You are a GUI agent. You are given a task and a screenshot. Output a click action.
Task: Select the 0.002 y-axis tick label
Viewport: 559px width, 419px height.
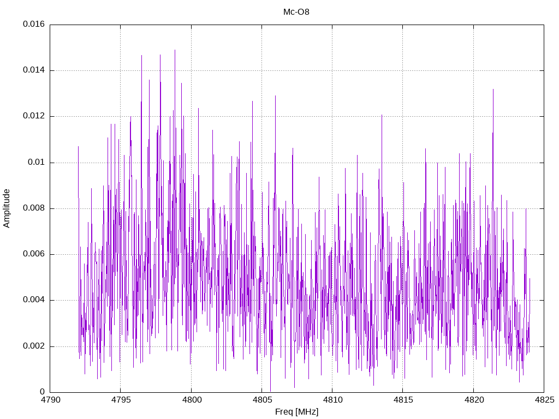tap(34, 346)
